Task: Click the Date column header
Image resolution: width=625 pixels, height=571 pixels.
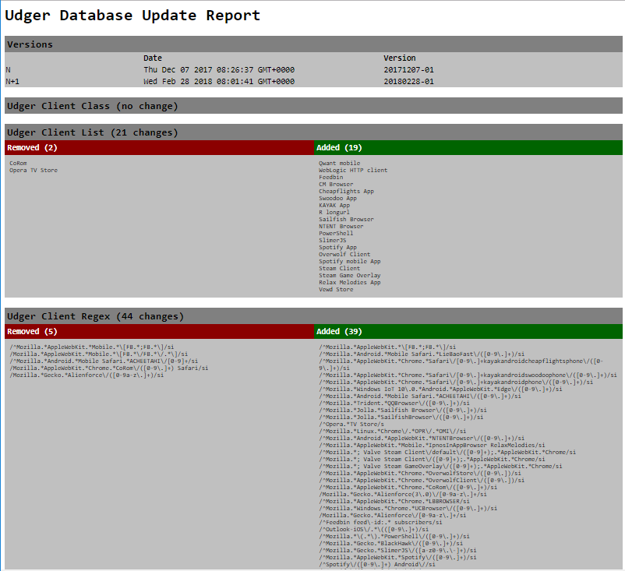Action: 153,58
